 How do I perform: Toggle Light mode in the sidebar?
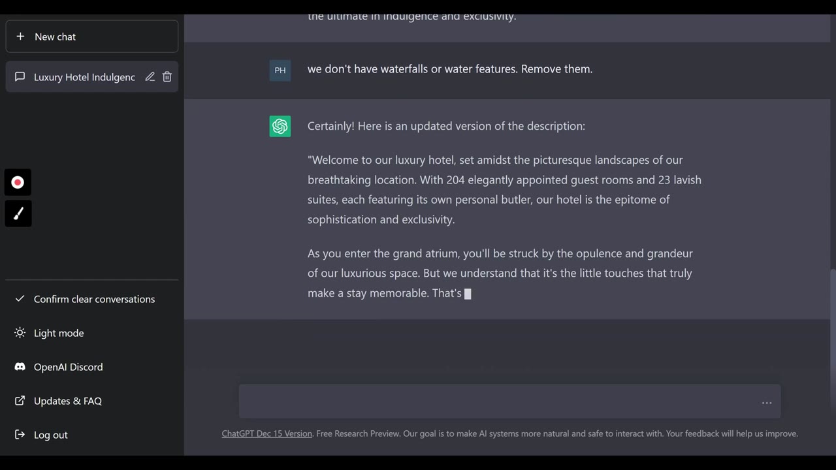click(x=59, y=333)
